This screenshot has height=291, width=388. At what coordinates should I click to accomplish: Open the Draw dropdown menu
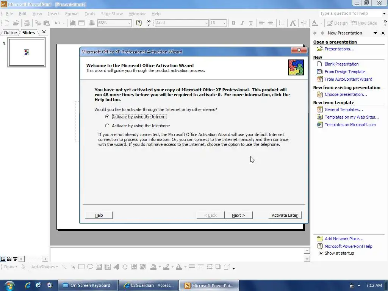[x=11, y=267]
